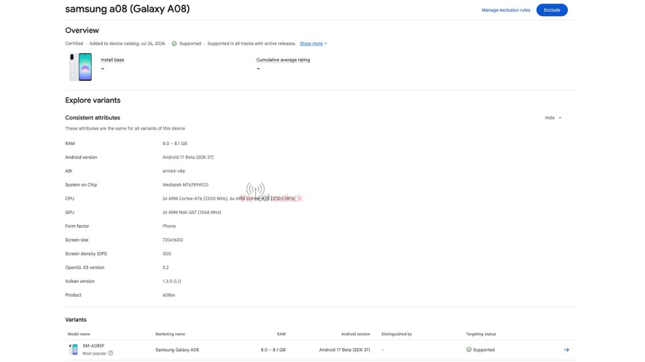
Task: Select the arm64-v8a ABI value
Action: point(174,171)
